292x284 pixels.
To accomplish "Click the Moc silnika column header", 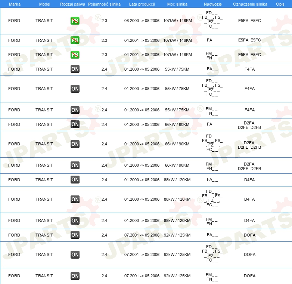I will (177, 4).
